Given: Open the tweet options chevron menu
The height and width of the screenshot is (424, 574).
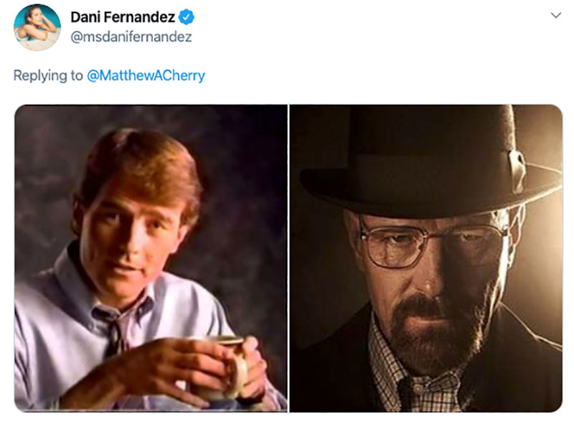Looking at the screenshot, I should click(555, 15).
